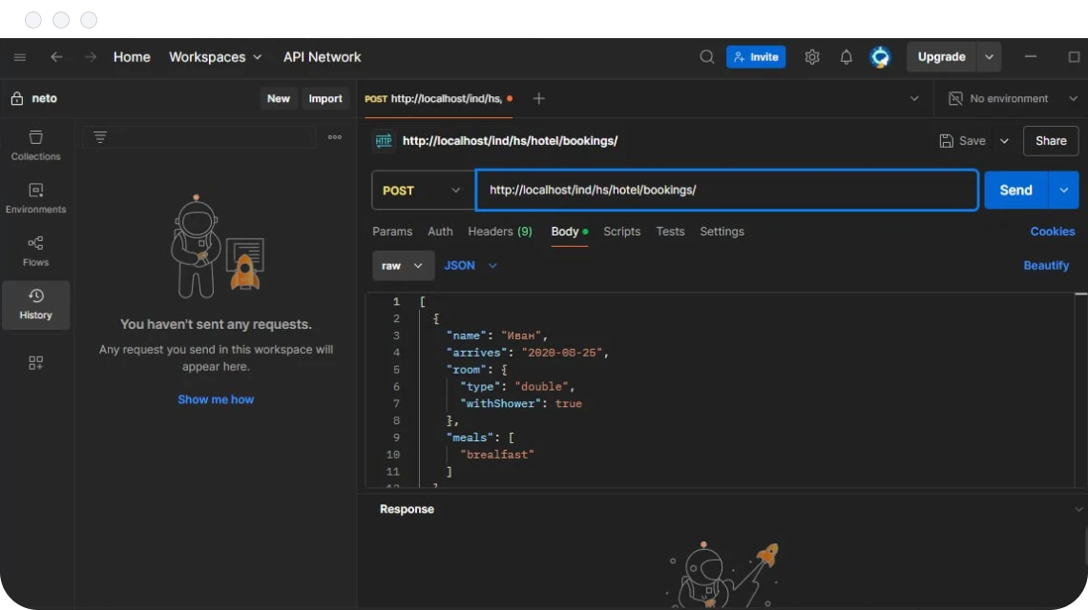Switch to the Params tab
Screen dimensions: 1088x610
392,232
